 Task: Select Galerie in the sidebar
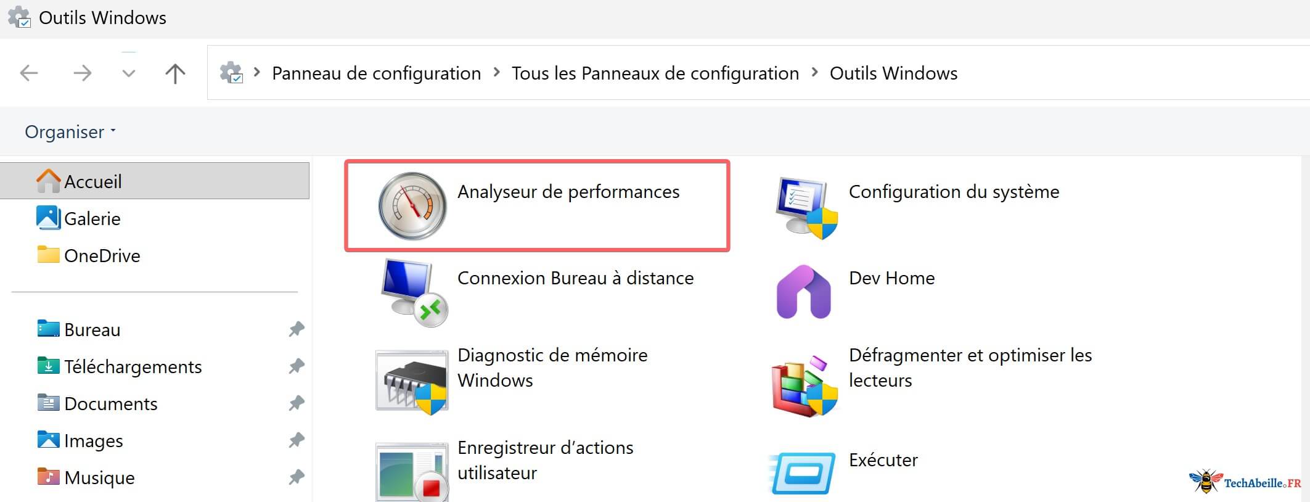coord(92,218)
